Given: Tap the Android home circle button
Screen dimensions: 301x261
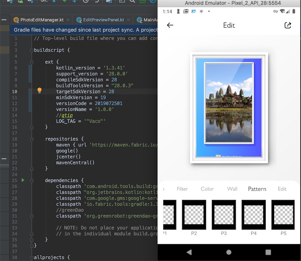Looking at the screenshot, I should (229, 252).
